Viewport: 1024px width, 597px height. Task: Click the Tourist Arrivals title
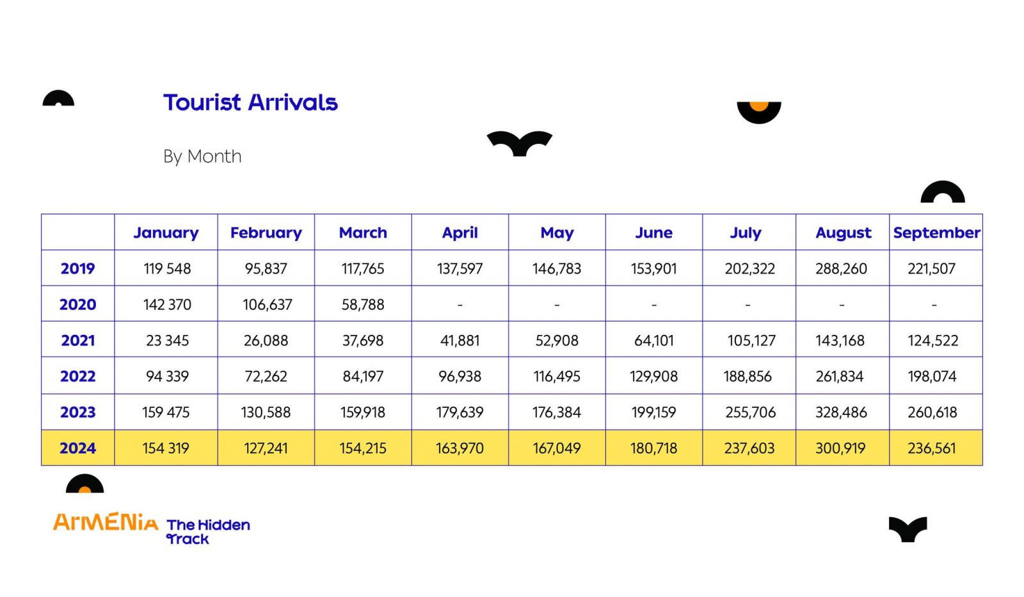tap(250, 102)
